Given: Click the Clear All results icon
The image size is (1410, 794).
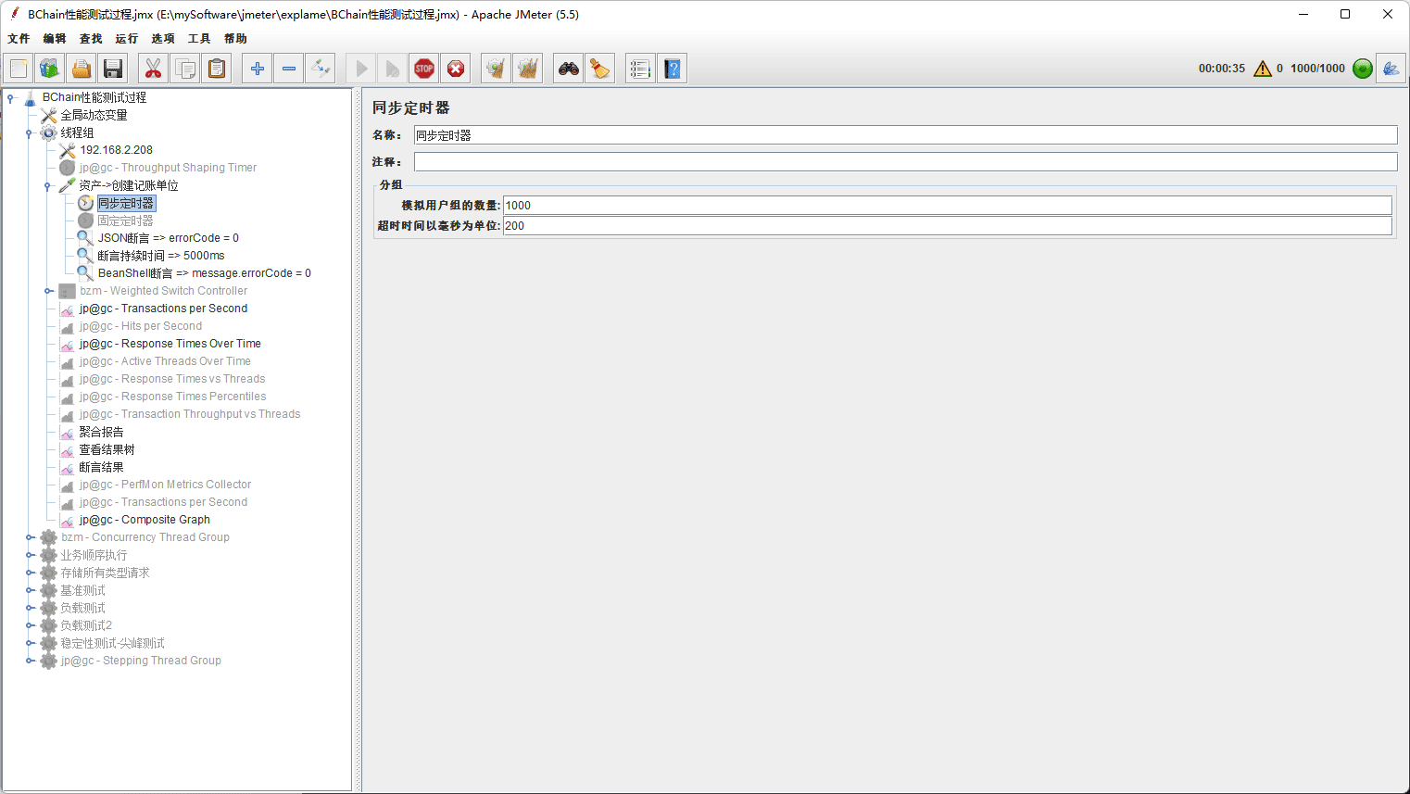Looking at the screenshot, I should pos(528,69).
